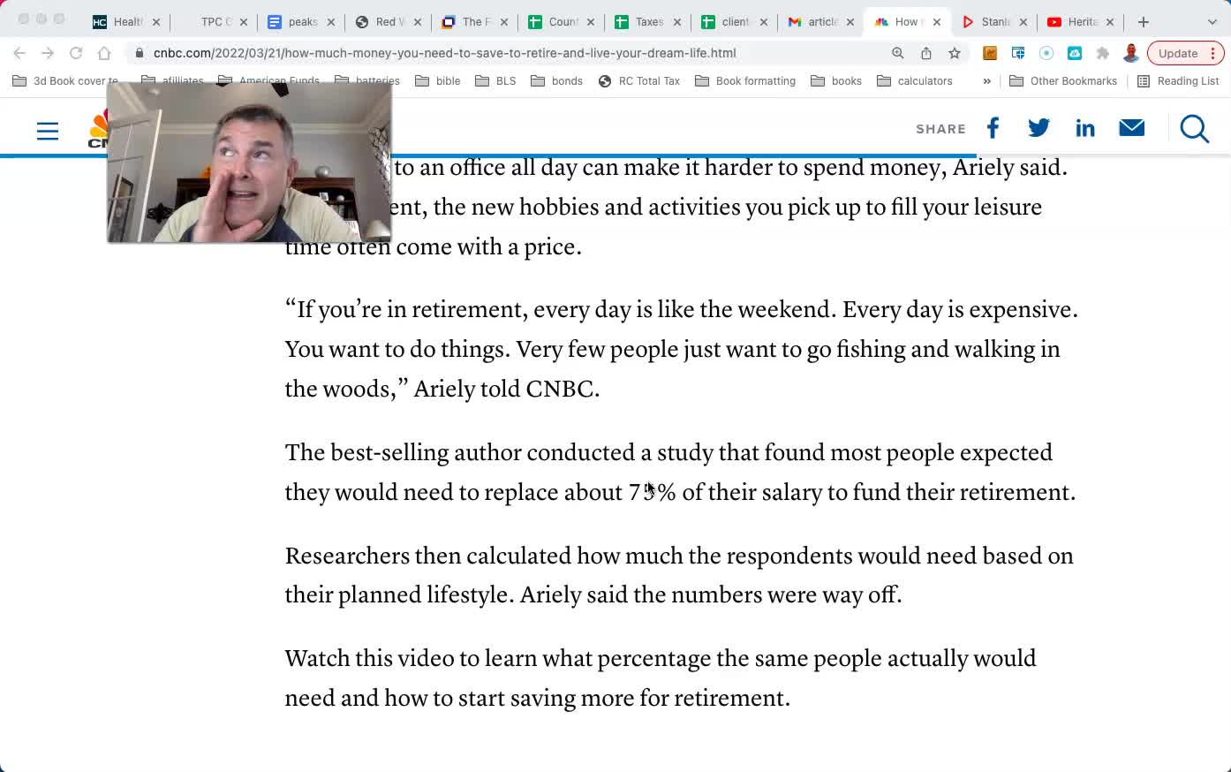
Task: Open the Extensions puzzle icon
Action: pos(1103,53)
